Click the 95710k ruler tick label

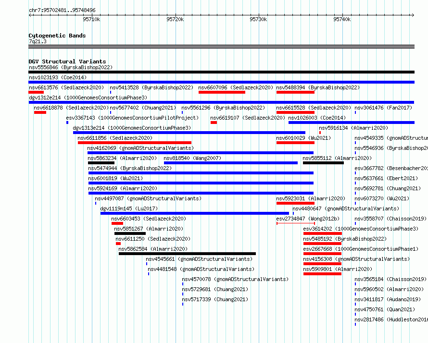[x=91, y=19]
